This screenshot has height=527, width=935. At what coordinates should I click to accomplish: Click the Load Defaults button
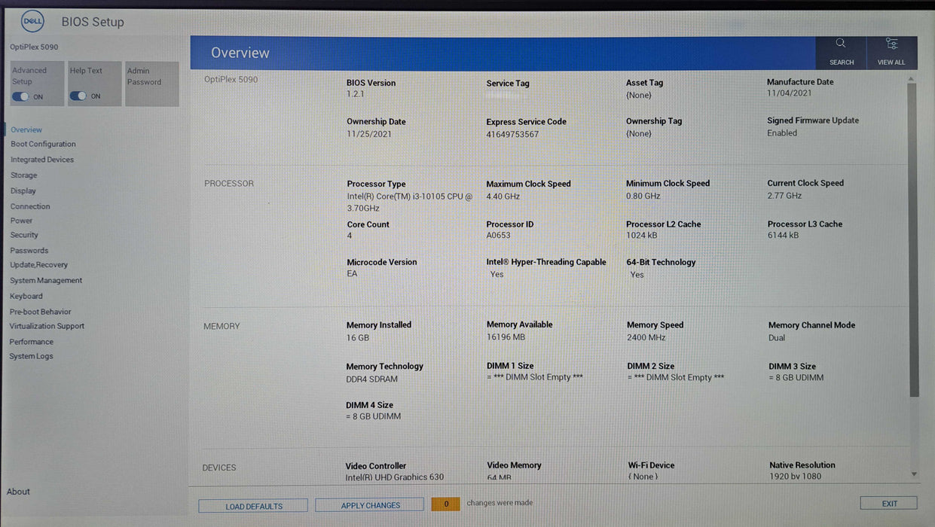(252, 505)
